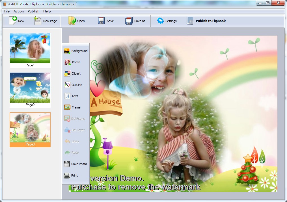Click the OutLine label

77,85
